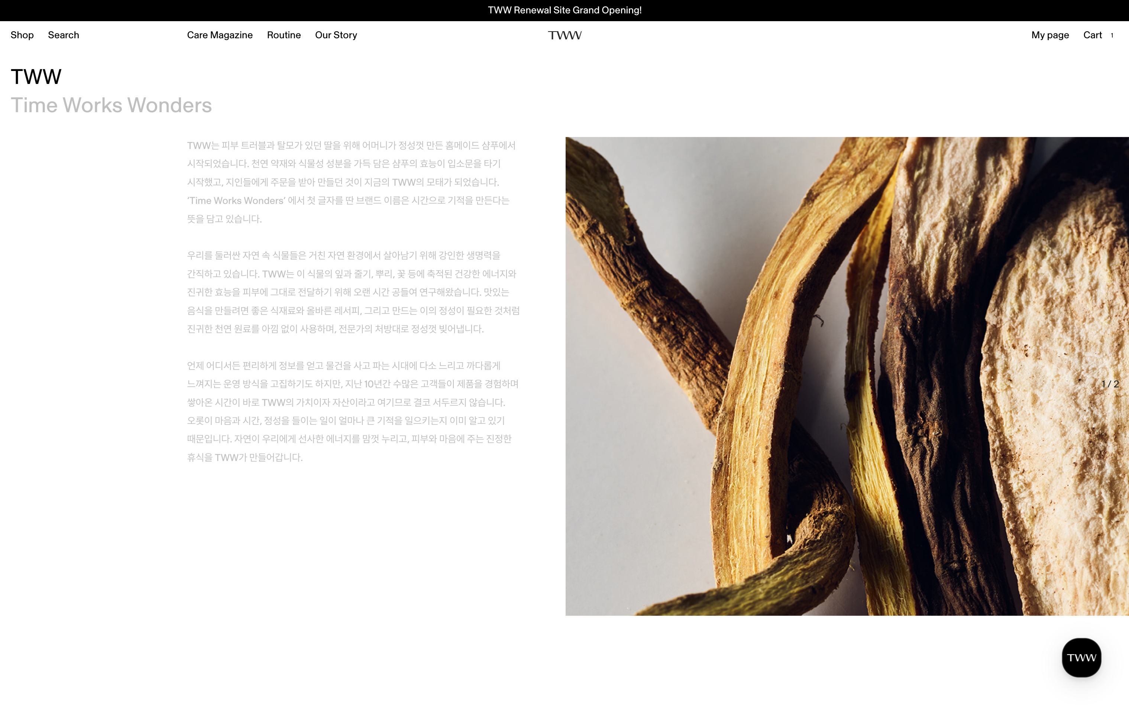
Task: Click the gray Time Works Wonders subtitle
Action: 111,105
